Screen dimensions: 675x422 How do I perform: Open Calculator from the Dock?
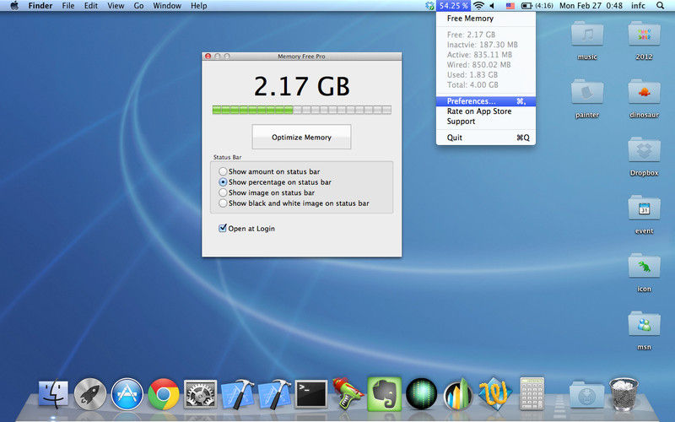point(532,393)
